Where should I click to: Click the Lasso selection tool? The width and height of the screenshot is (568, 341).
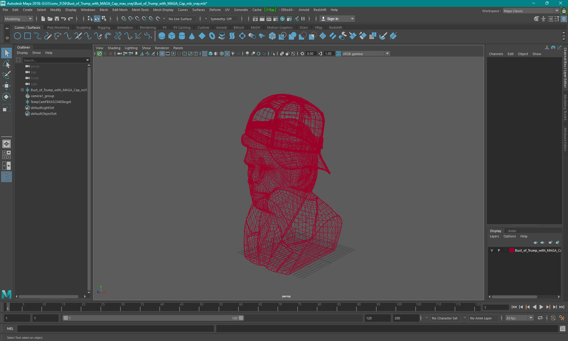click(7, 64)
